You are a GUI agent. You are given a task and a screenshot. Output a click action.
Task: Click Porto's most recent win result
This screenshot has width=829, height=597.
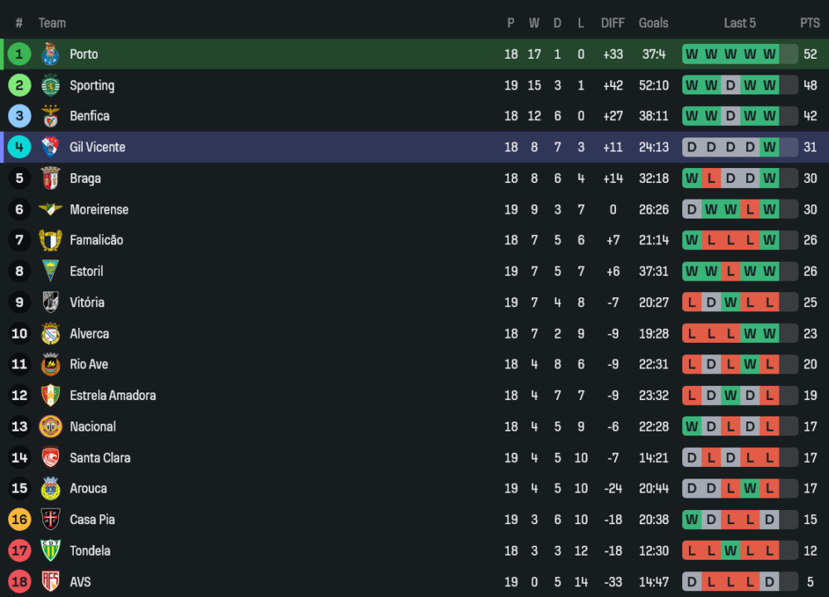pyautogui.click(x=769, y=55)
